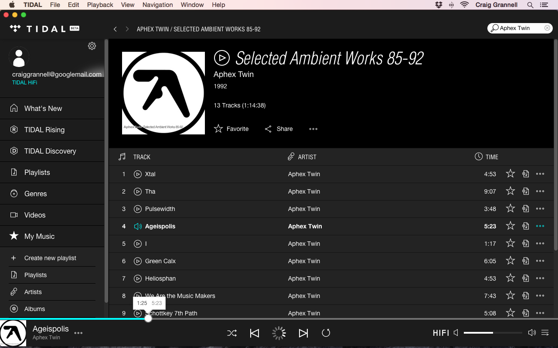
Task: Open more options for track 5 I
Action: tap(540, 244)
